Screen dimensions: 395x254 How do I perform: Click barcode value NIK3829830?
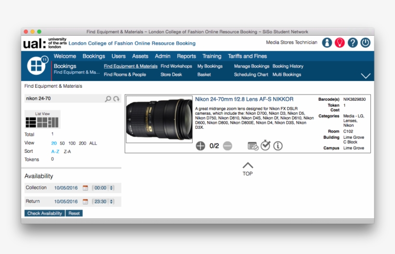(355, 99)
